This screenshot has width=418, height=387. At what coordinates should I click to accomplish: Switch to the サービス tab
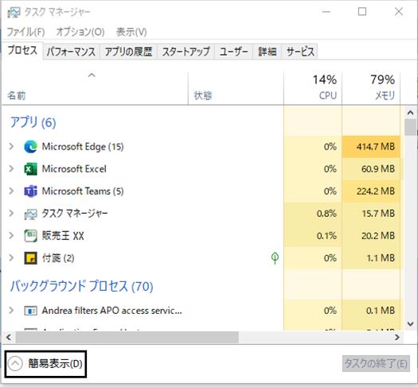(x=300, y=52)
